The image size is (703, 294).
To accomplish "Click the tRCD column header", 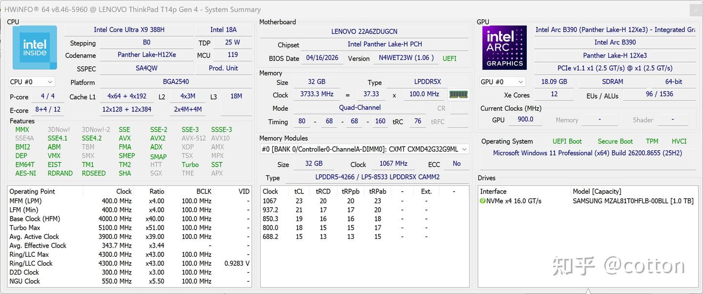I will [323, 192].
